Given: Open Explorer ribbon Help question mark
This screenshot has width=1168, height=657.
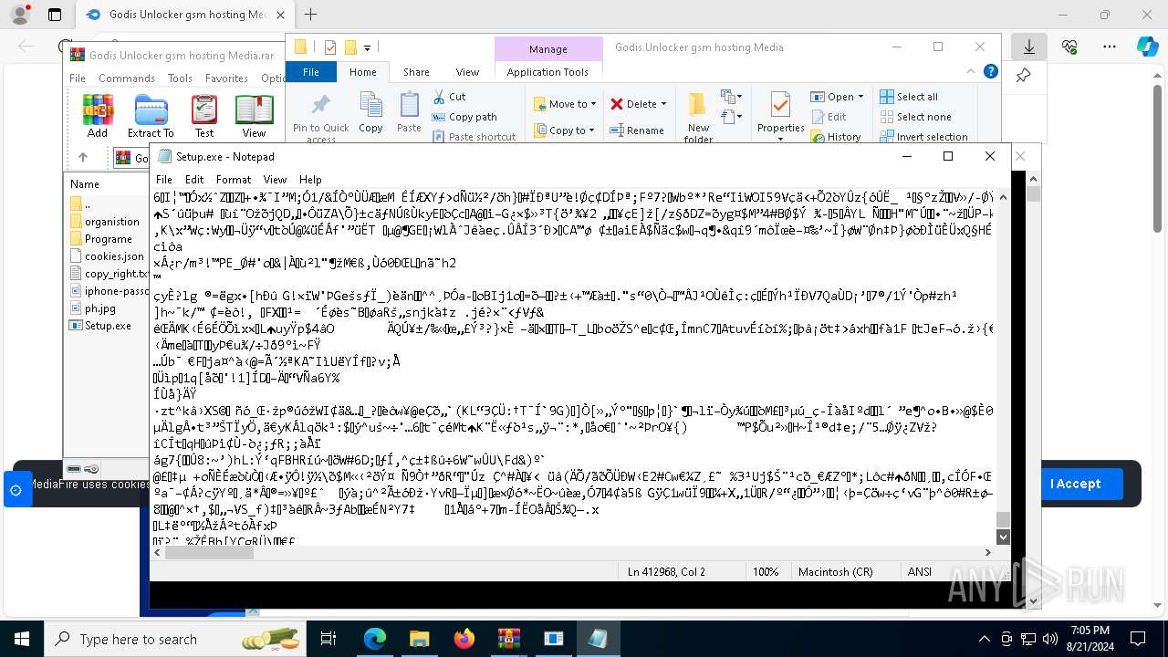Looking at the screenshot, I should tap(991, 72).
